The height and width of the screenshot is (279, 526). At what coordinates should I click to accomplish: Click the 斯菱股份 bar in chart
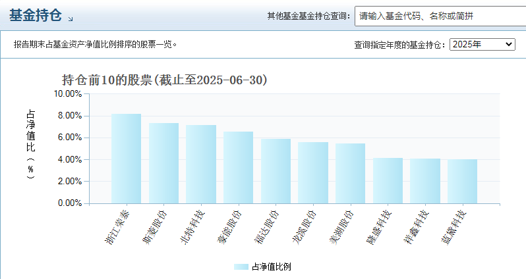163,163
